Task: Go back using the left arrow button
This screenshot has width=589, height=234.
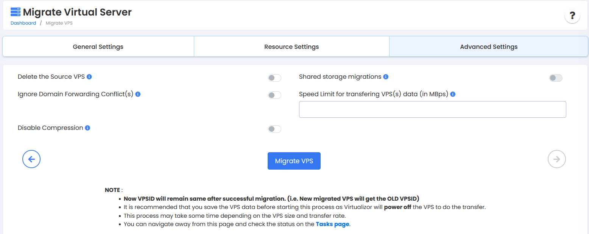Action: point(31,159)
